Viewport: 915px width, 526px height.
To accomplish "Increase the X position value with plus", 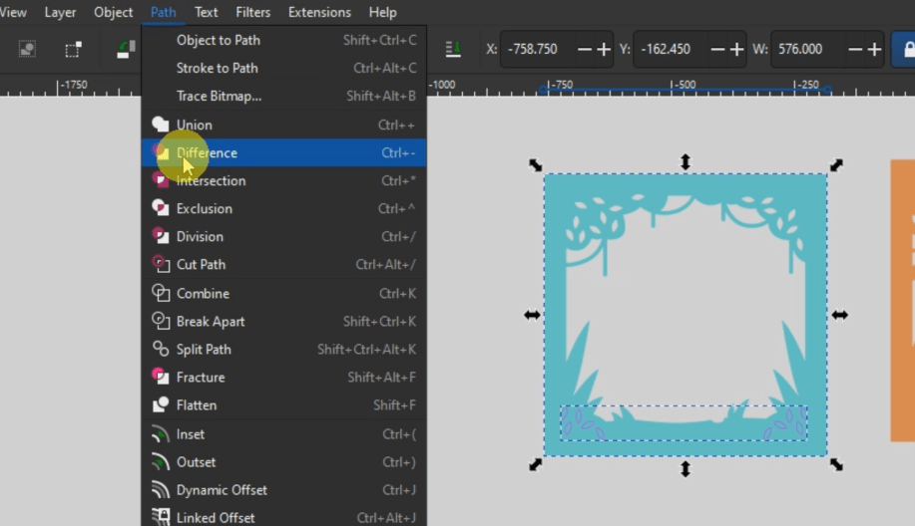I will point(606,49).
